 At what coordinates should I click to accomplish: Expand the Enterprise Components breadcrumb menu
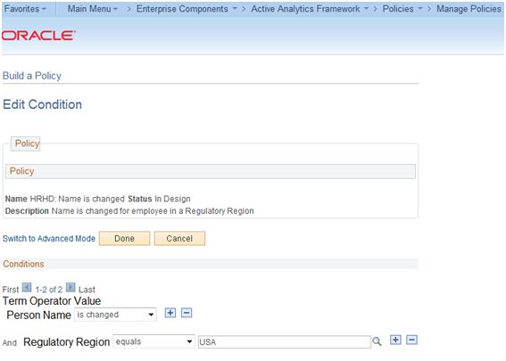[x=187, y=9]
